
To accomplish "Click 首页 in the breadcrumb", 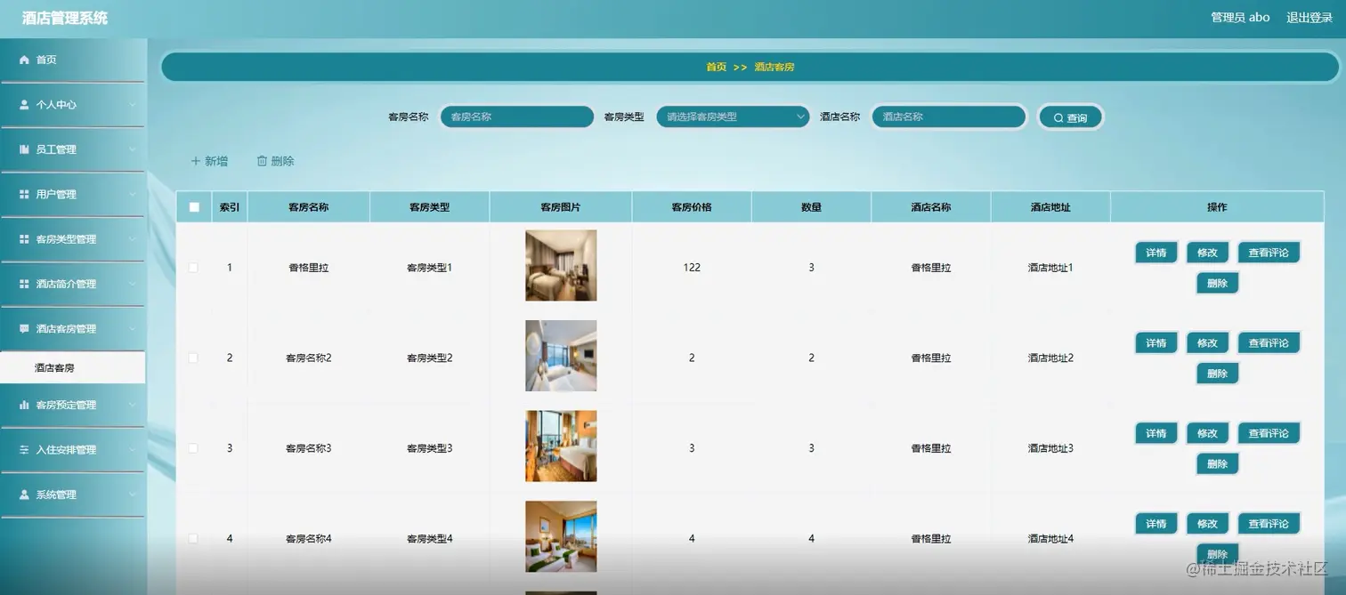I will pyautogui.click(x=716, y=67).
